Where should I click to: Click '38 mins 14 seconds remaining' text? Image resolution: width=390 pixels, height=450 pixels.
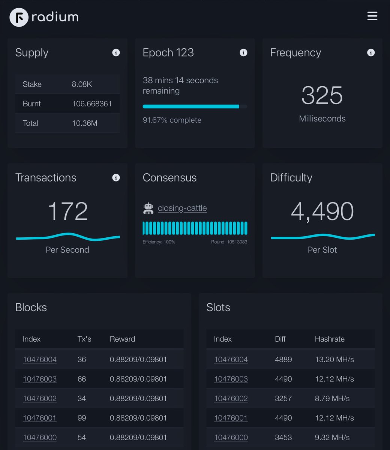click(180, 85)
